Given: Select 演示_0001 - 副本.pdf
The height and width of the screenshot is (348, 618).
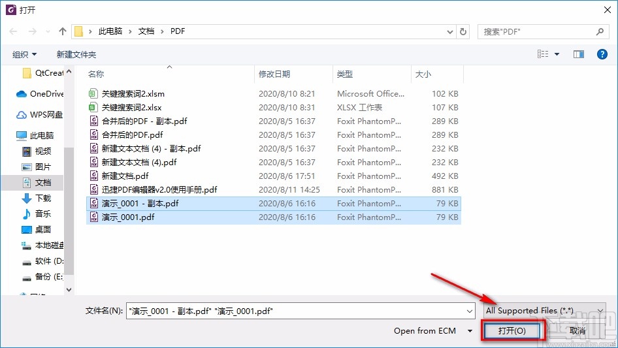Looking at the screenshot, I should click(274, 203).
